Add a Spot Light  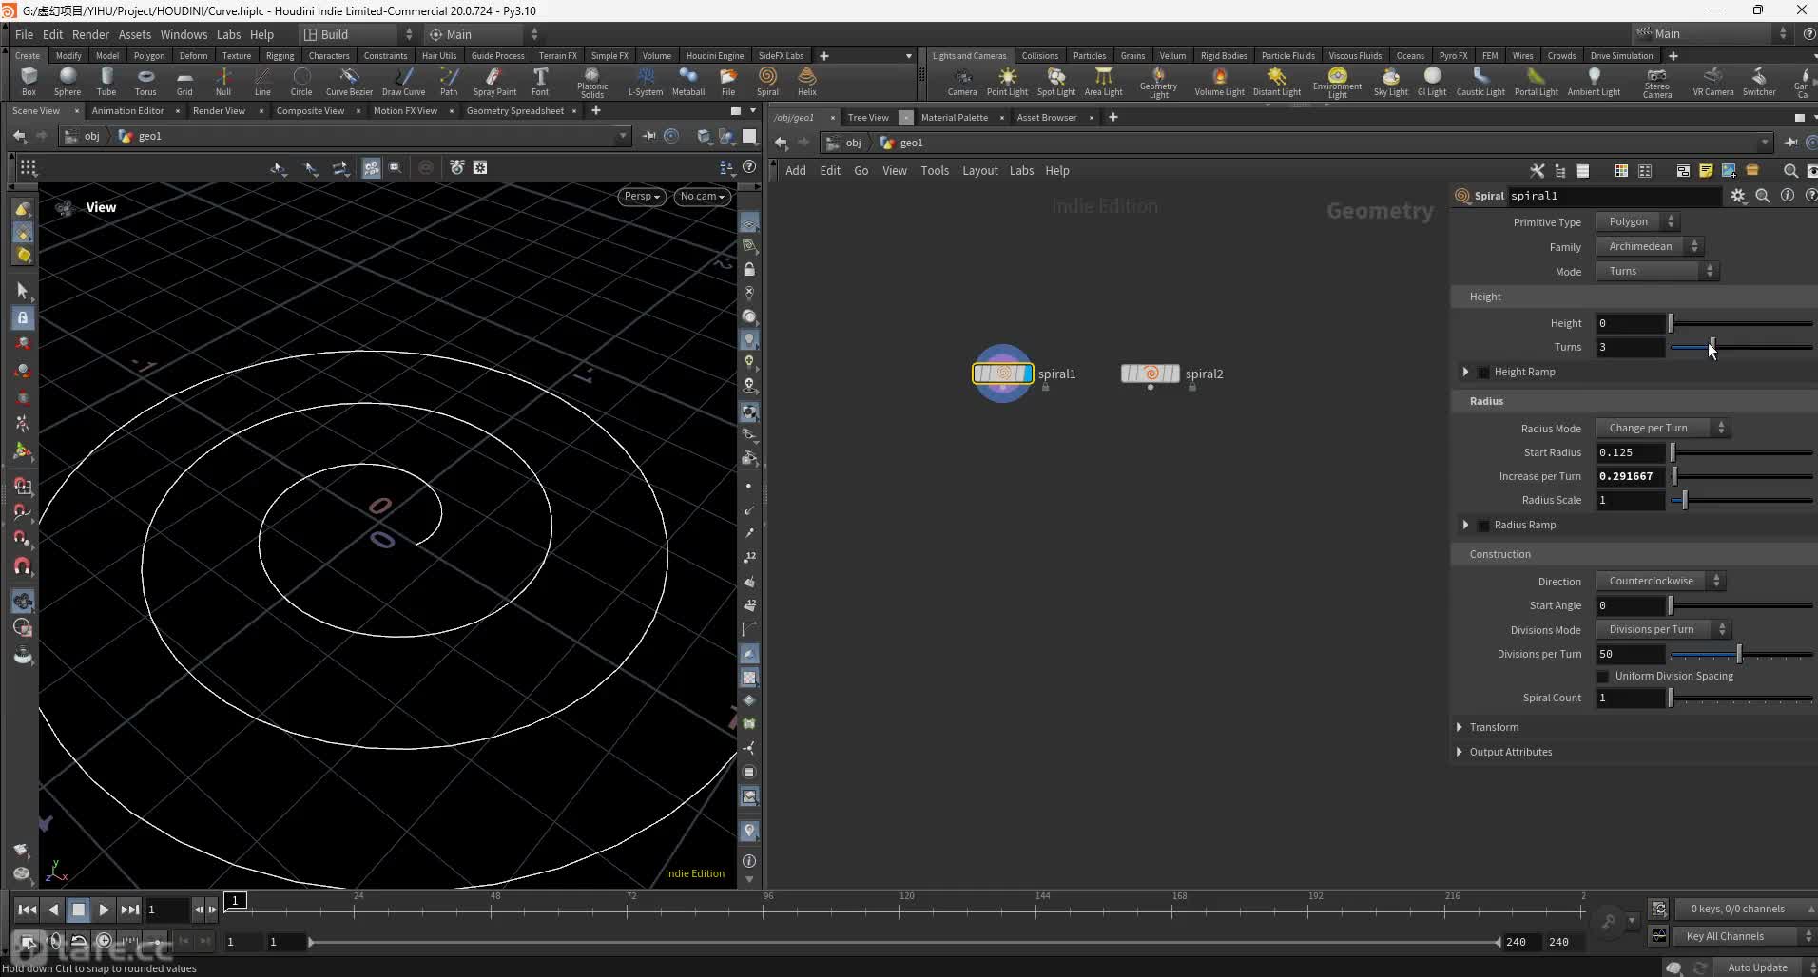(1056, 82)
